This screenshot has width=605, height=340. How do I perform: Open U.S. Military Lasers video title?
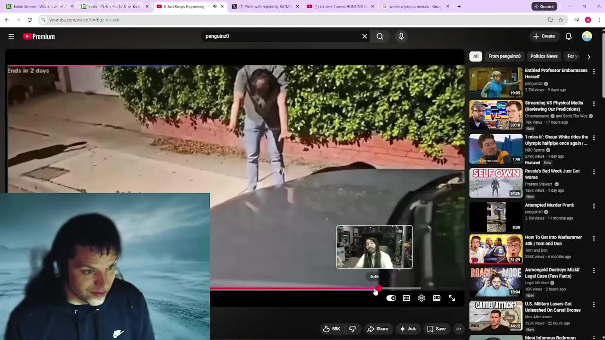coord(553,307)
